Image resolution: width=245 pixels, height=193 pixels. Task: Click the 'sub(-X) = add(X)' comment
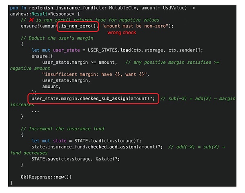(188, 98)
